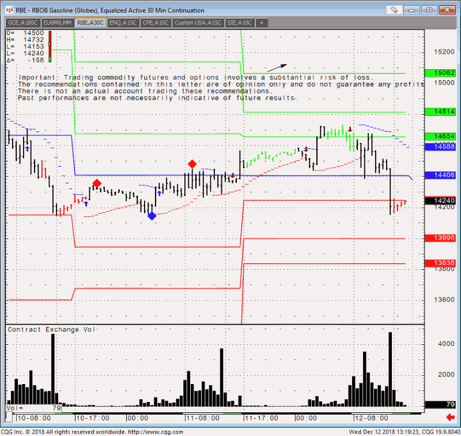Click the 10-17:00 time axis label
The image size is (461, 436).
93,418
